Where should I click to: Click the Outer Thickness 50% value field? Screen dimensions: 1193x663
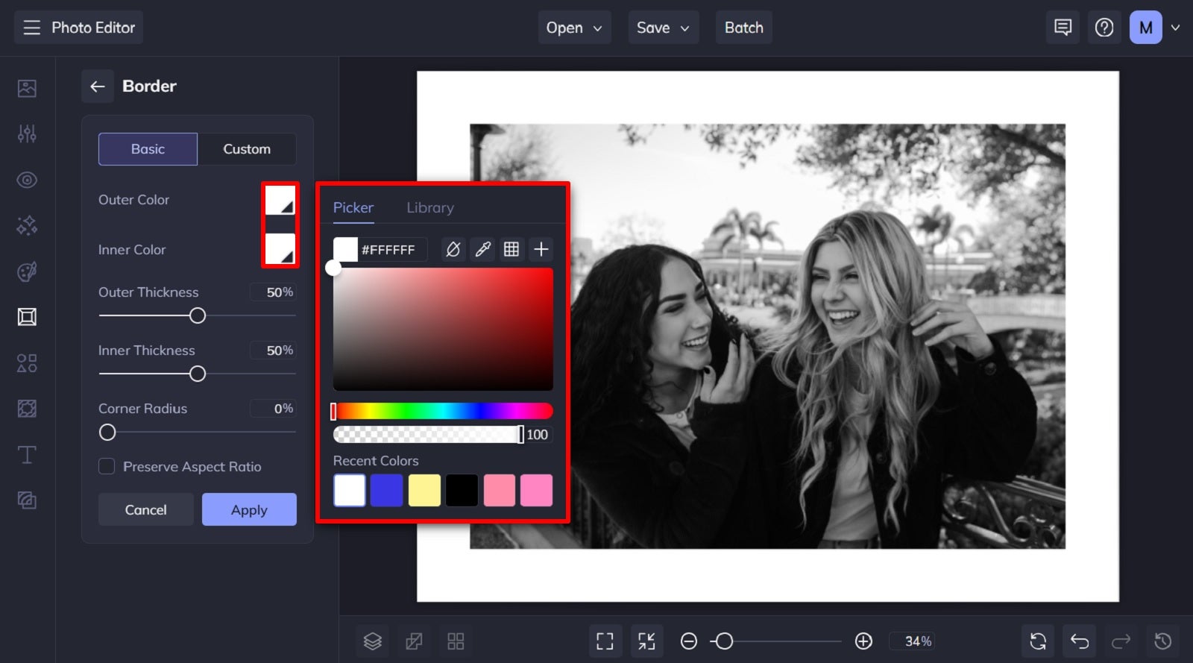273,292
